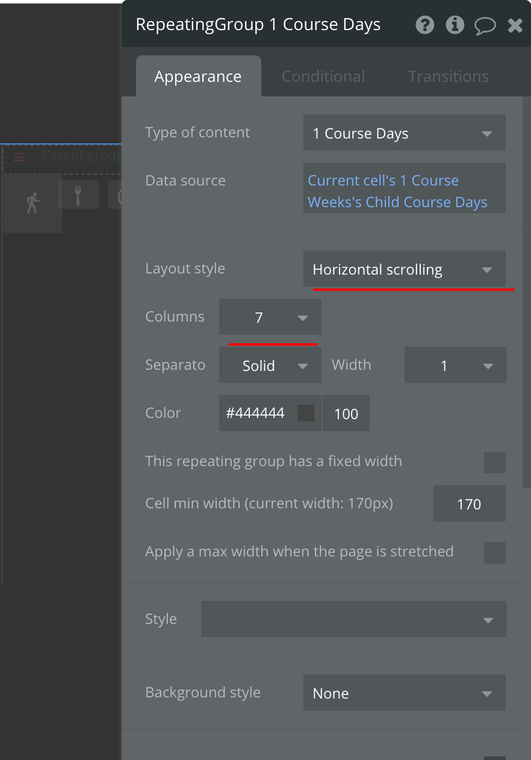Toggle fixed width repeating group checkbox
This screenshot has height=760, width=531.
point(495,463)
